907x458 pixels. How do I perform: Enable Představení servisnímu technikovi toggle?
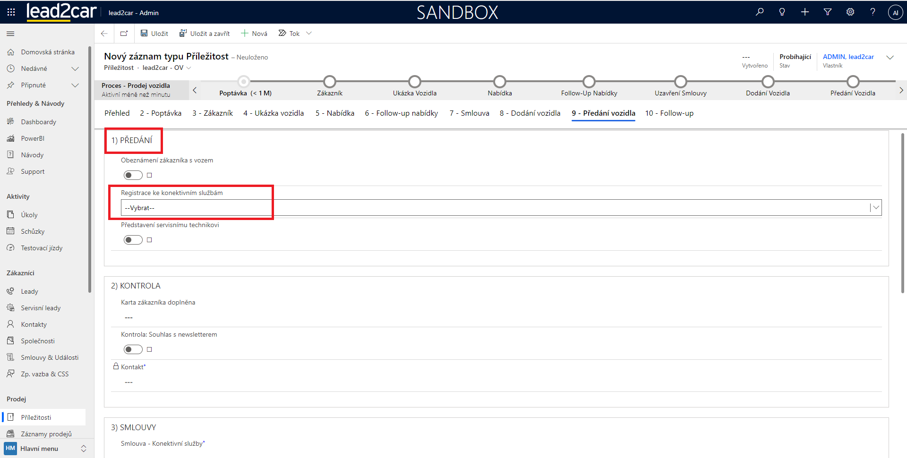point(133,240)
